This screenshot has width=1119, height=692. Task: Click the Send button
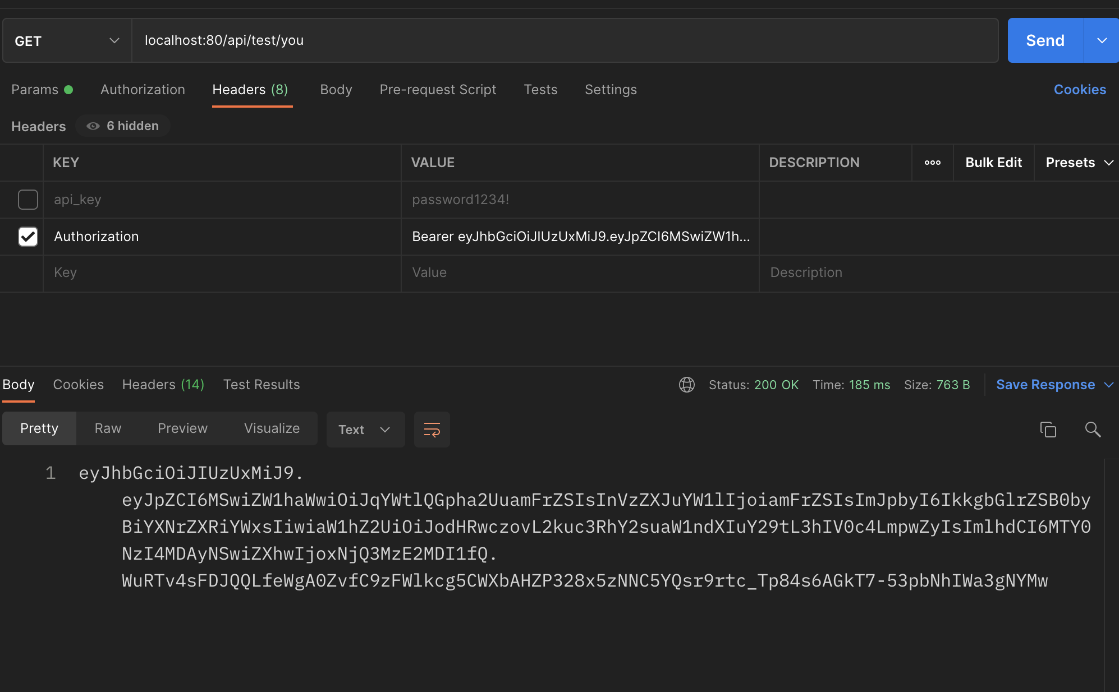(1044, 41)
